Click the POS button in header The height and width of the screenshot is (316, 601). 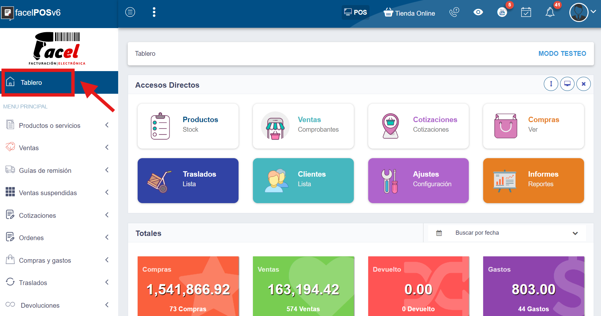(x=355, y=12)
